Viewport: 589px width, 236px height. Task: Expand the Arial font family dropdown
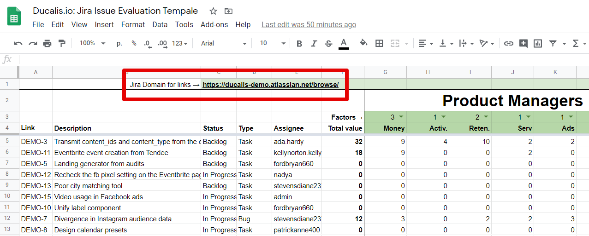pos(224,43)
